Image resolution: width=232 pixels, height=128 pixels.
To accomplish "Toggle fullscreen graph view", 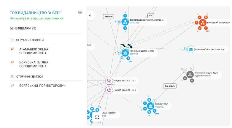I will pos(97,117).
